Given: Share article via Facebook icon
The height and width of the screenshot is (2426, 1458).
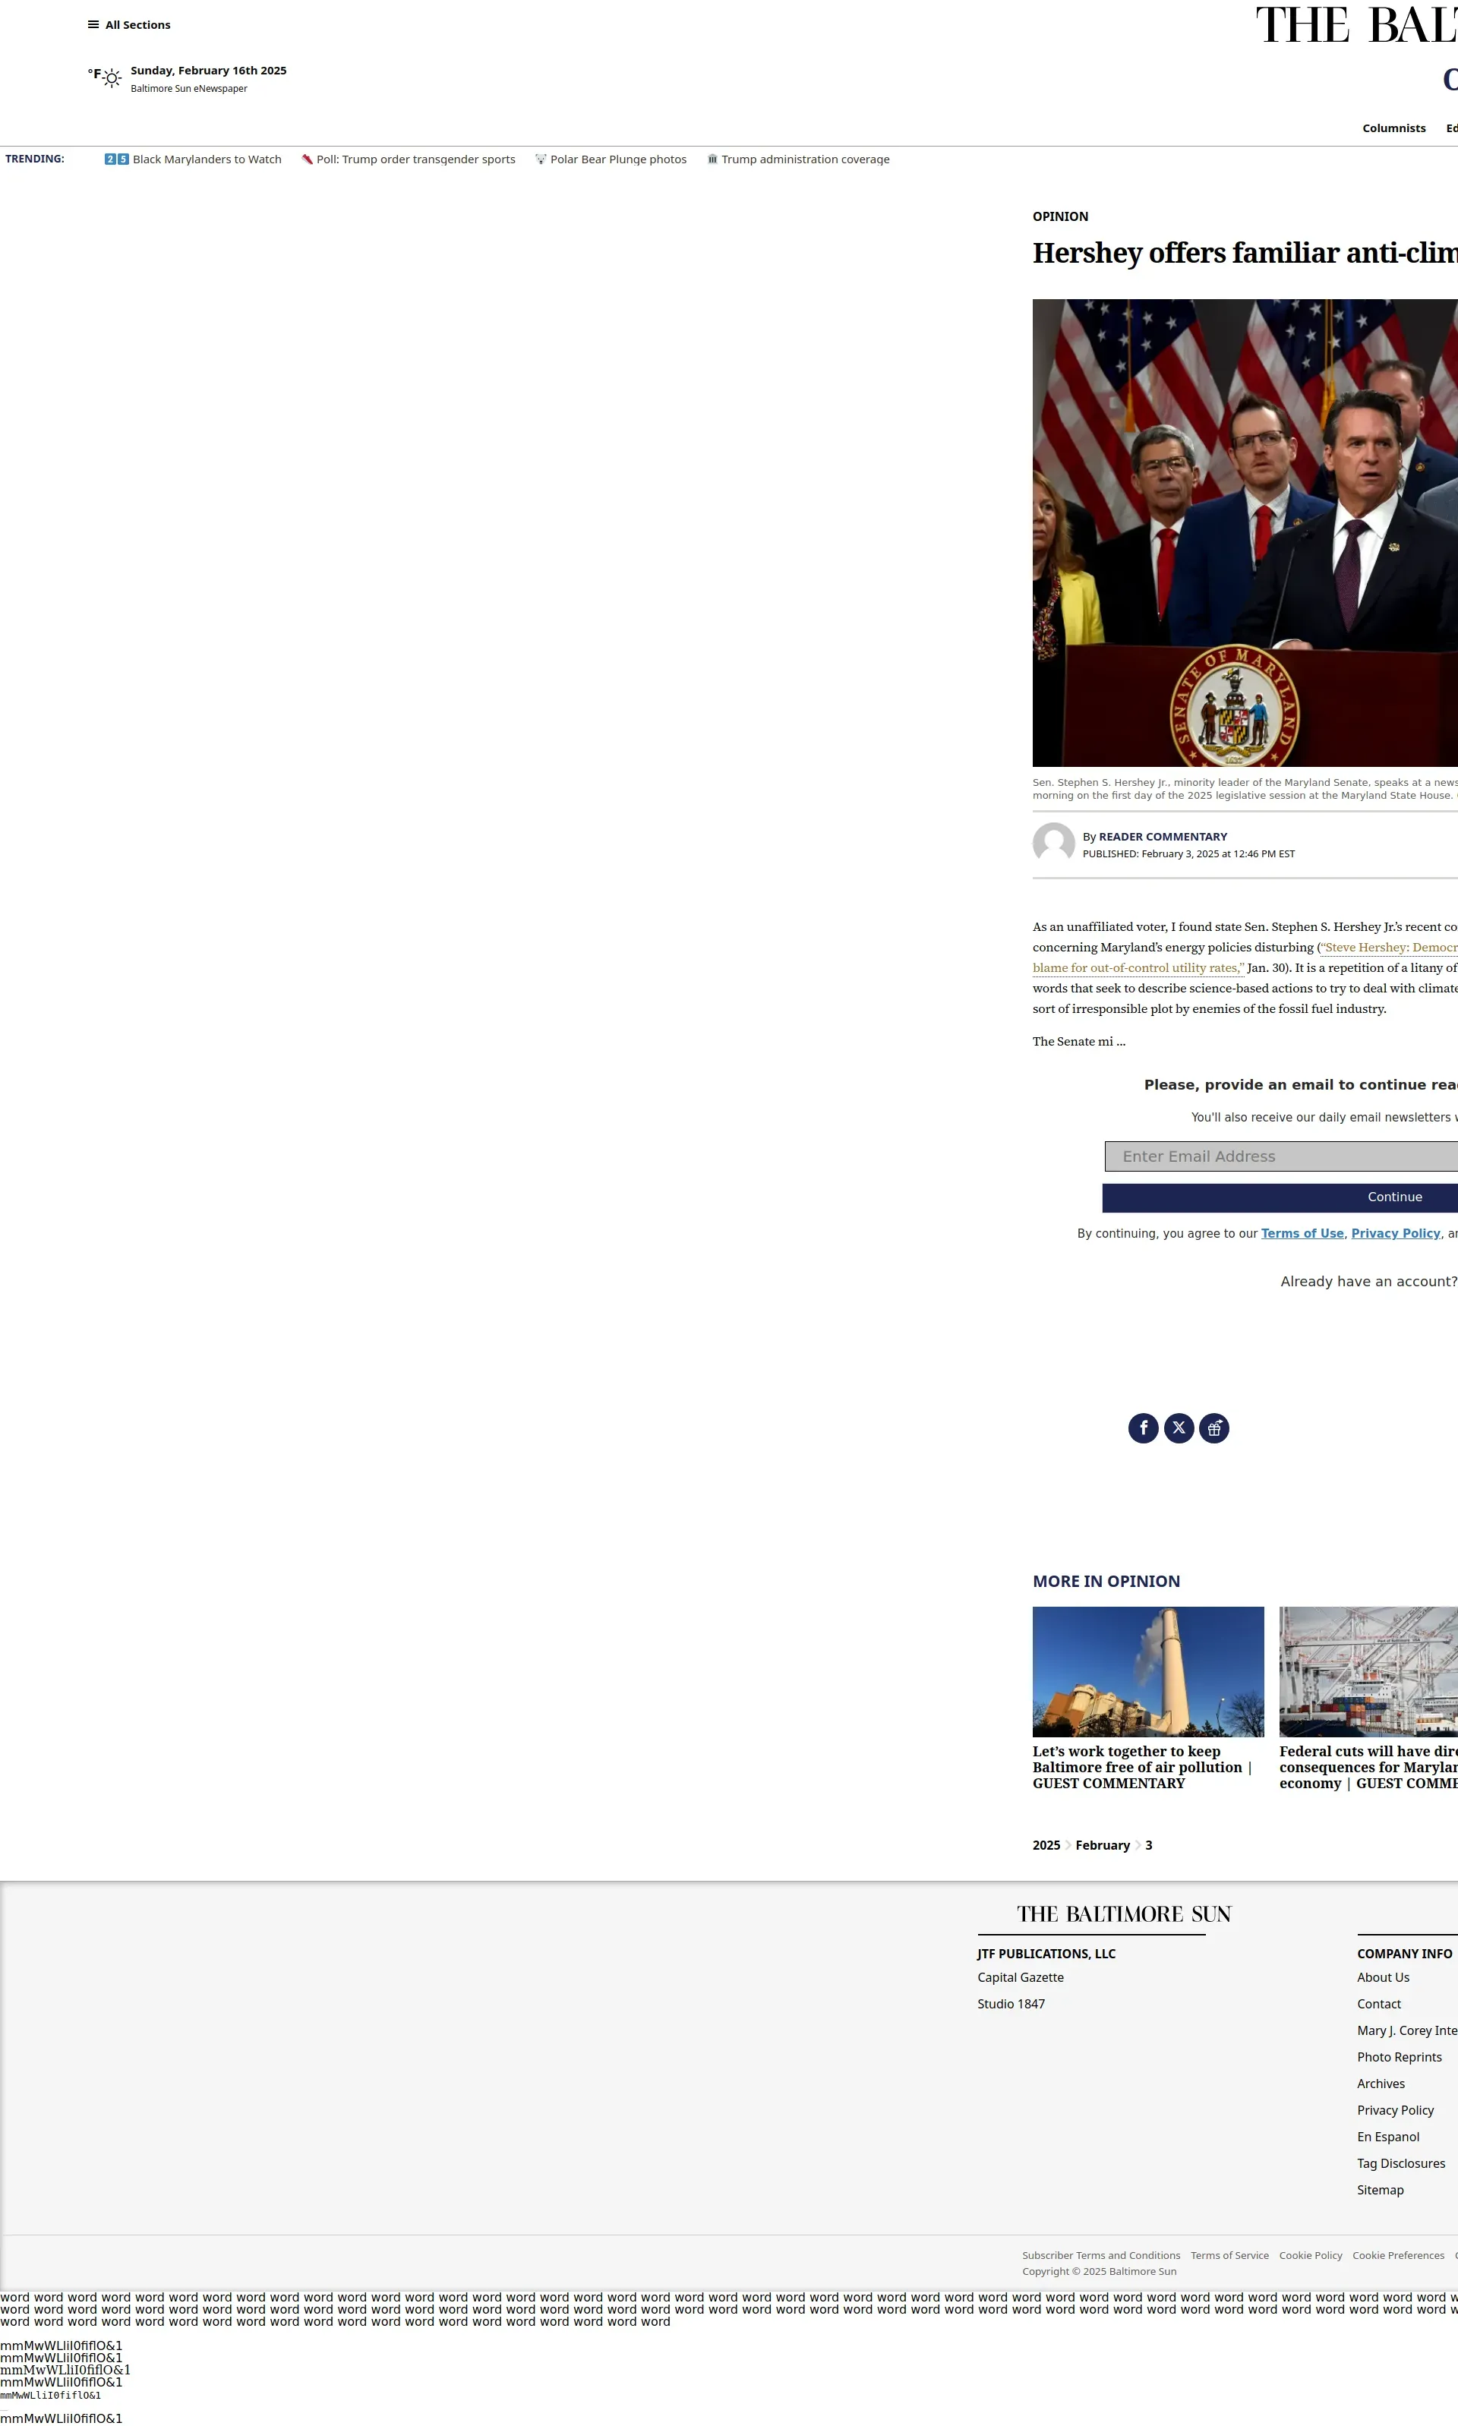Looking at the screenshot, I should click(x=1143, y=1428).
